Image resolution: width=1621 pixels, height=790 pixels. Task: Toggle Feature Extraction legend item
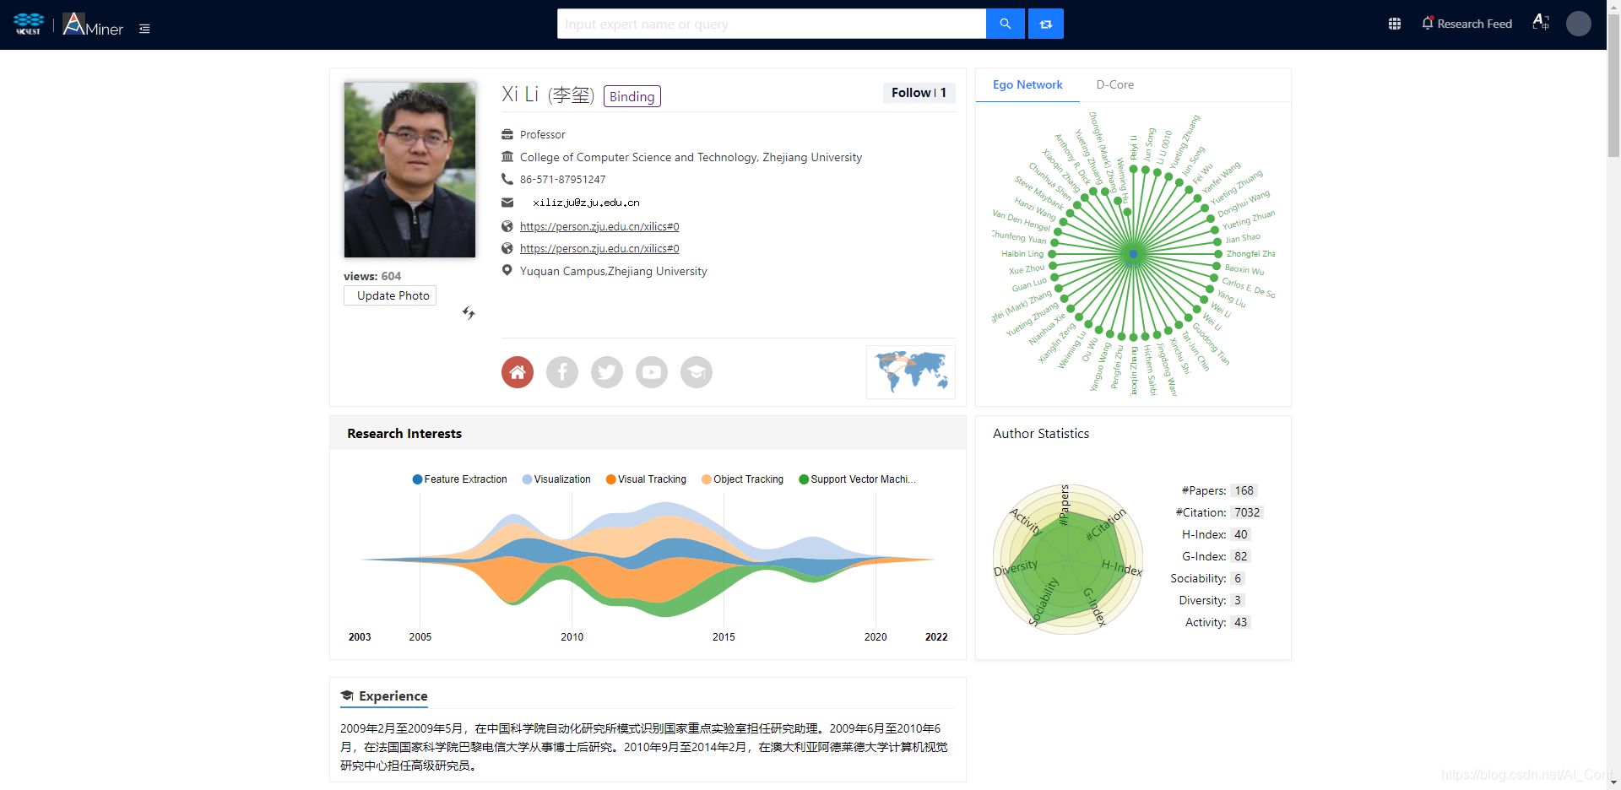[459, 479]
